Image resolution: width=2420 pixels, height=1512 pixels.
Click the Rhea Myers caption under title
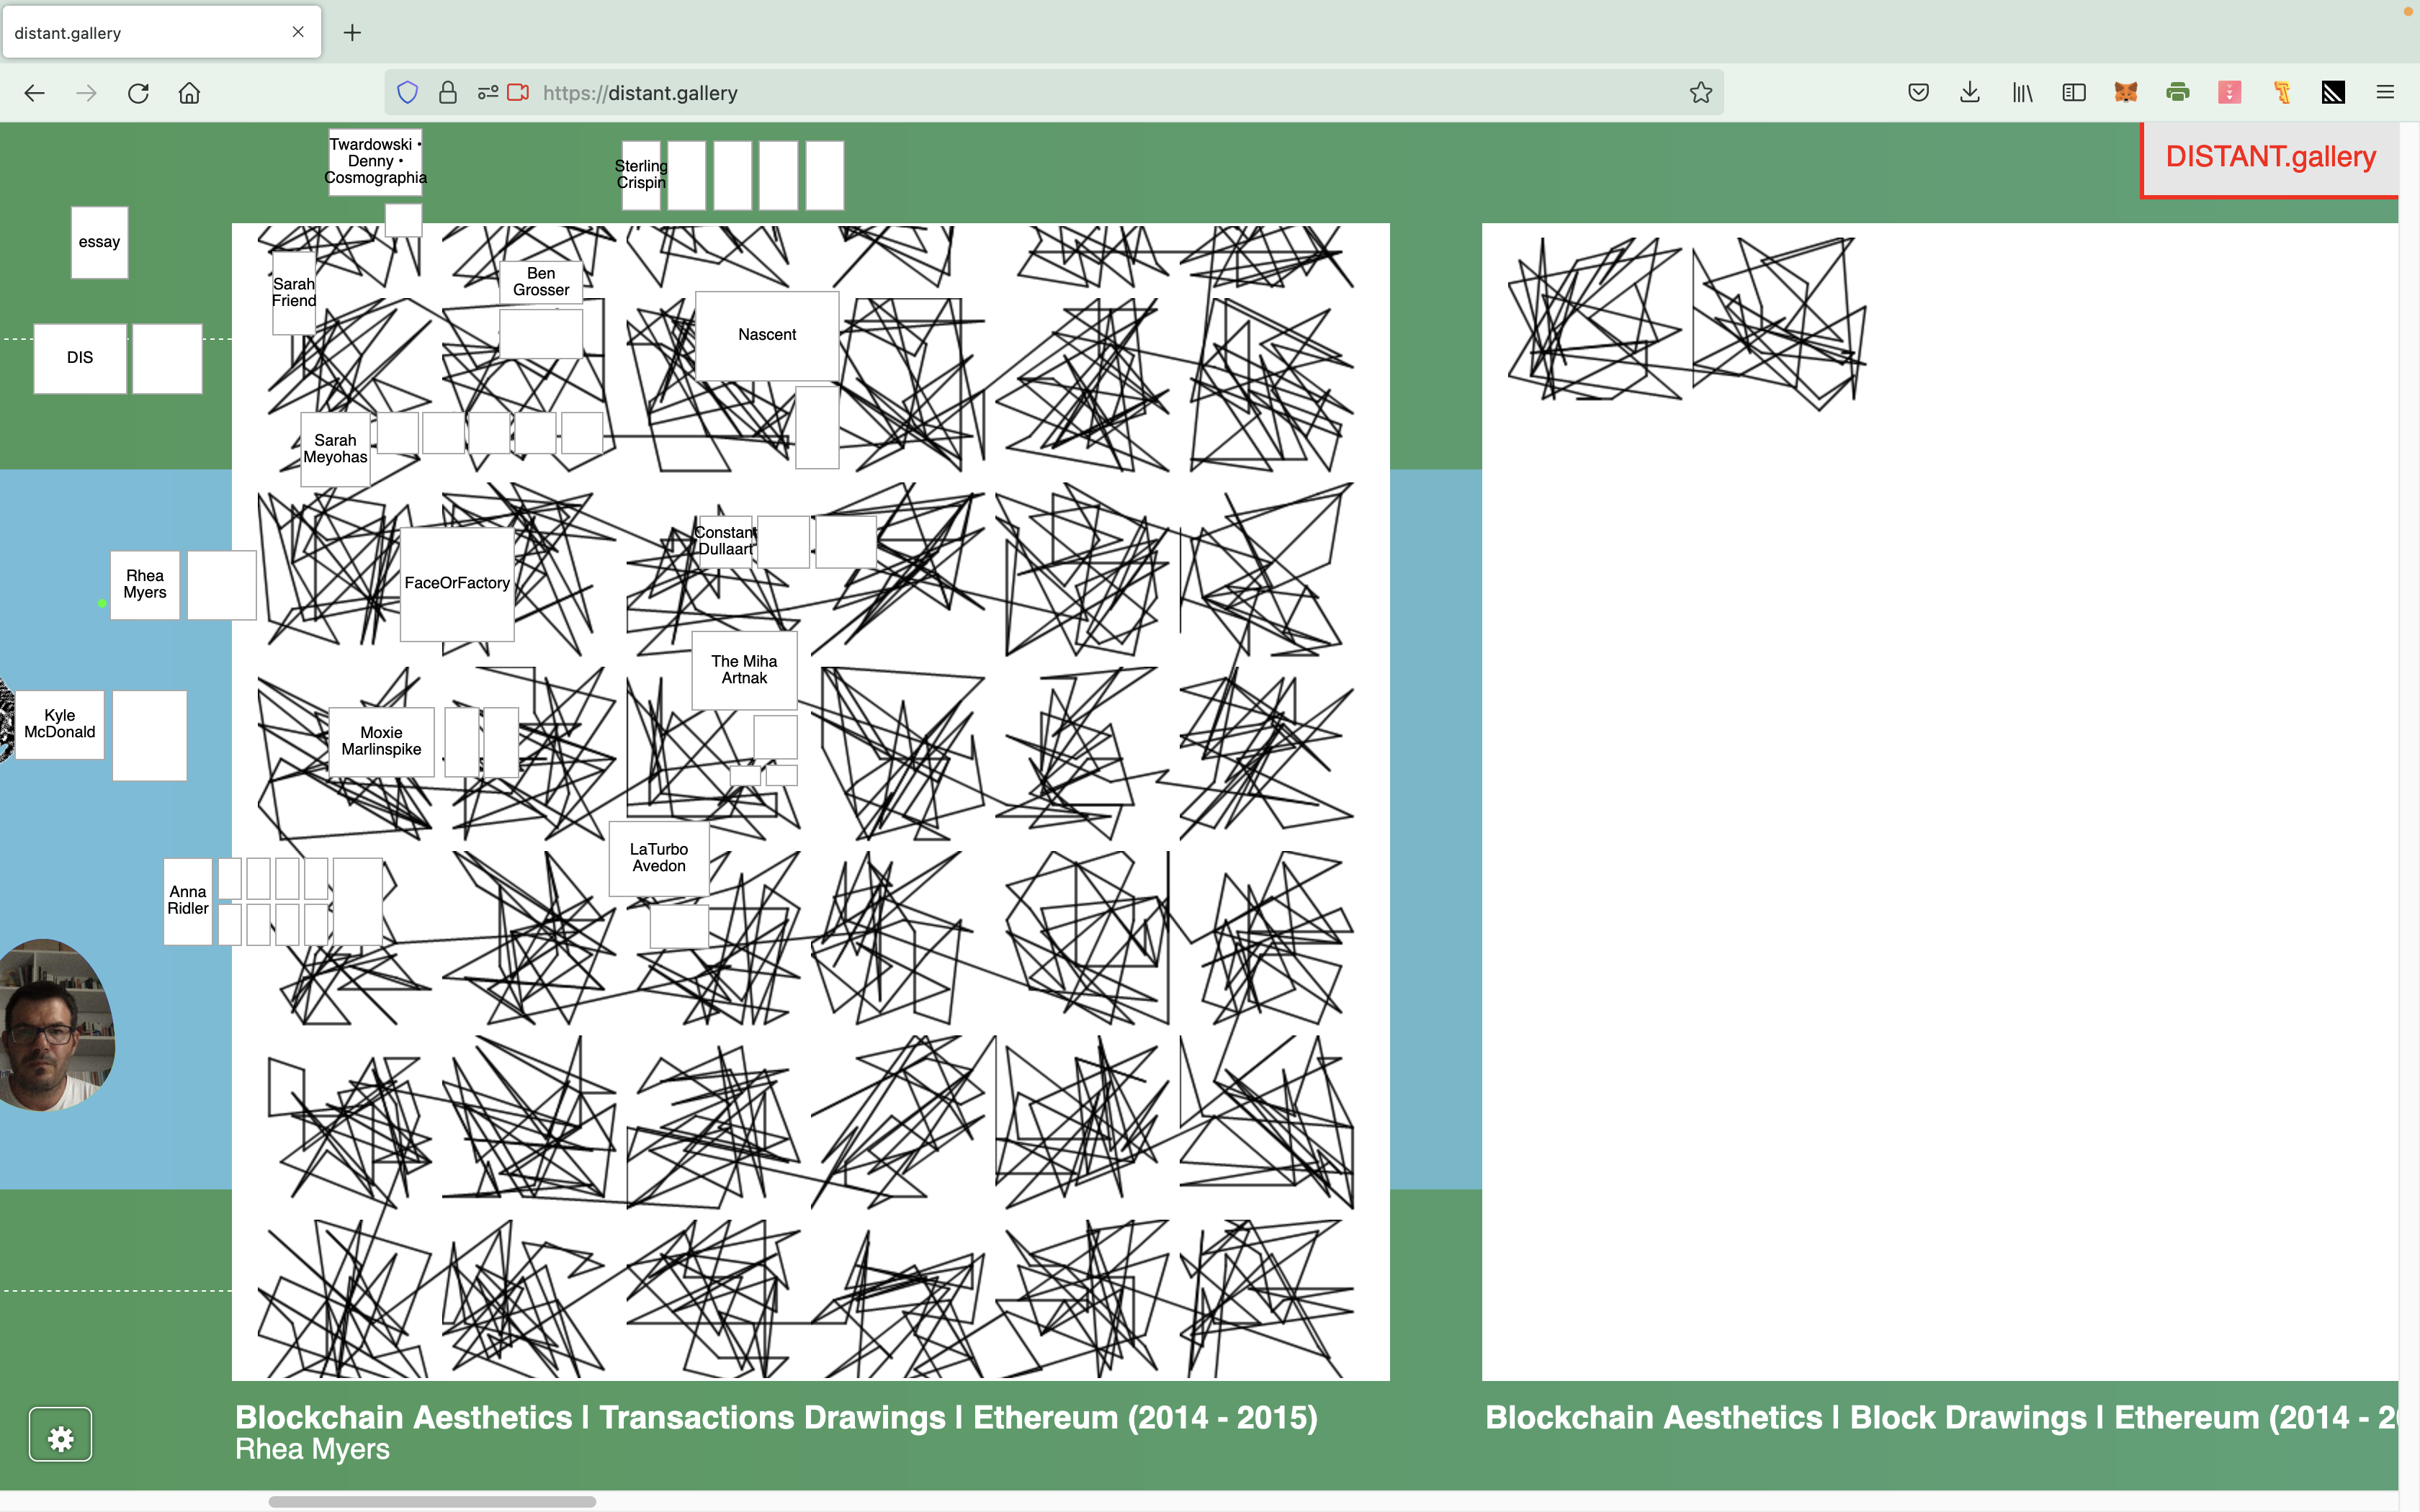(x=312, y=1450)
